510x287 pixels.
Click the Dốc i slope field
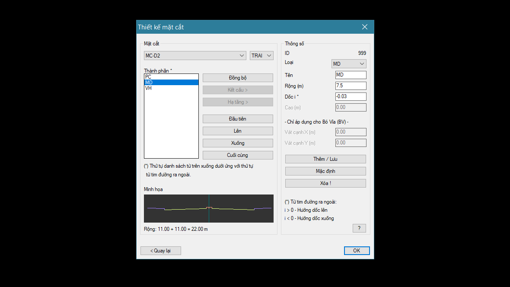351,97
